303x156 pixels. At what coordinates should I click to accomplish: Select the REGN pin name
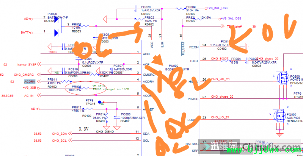[194, 47]
